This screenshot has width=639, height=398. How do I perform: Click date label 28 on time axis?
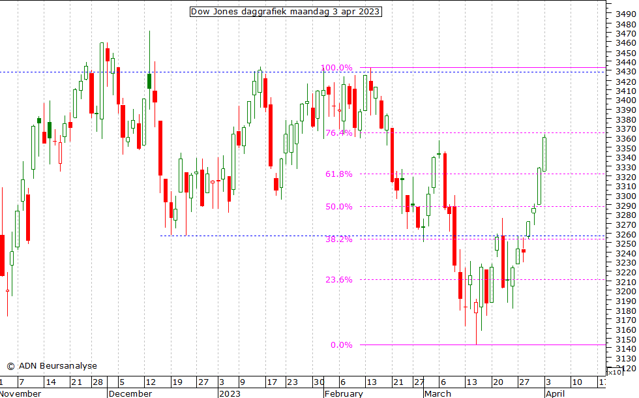point(98,382)
